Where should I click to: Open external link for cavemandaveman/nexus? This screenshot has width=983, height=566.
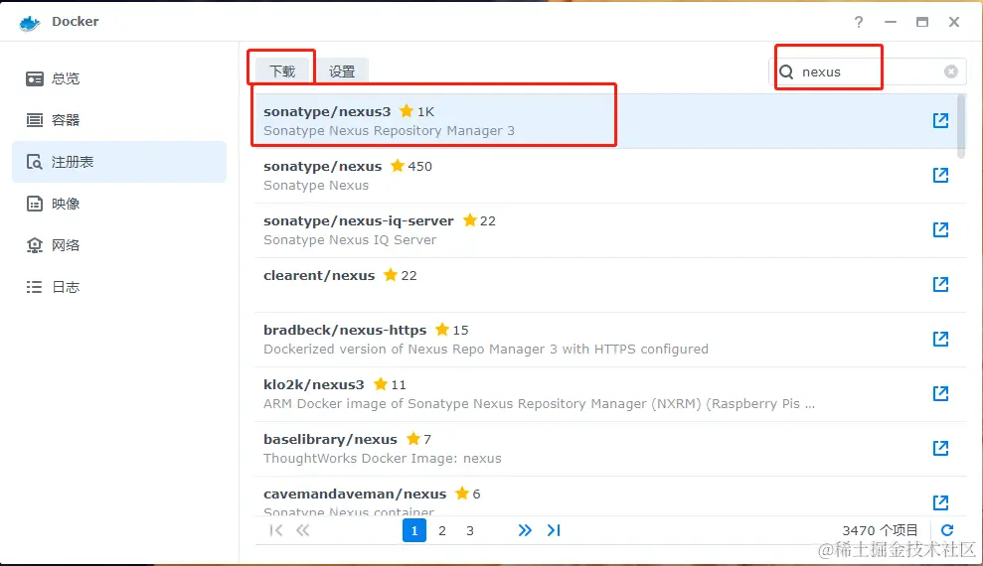point(940,502)
